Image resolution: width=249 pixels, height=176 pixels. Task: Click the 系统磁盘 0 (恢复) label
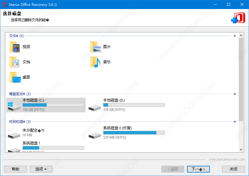(117, 128)
